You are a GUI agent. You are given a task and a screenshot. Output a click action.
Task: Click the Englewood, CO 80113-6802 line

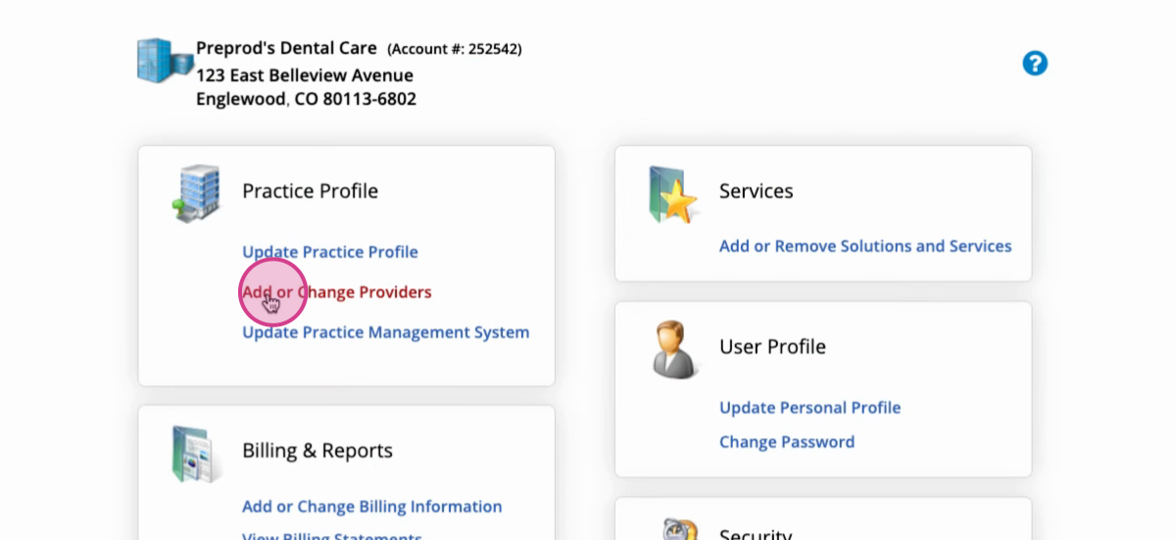click(306, 99)
